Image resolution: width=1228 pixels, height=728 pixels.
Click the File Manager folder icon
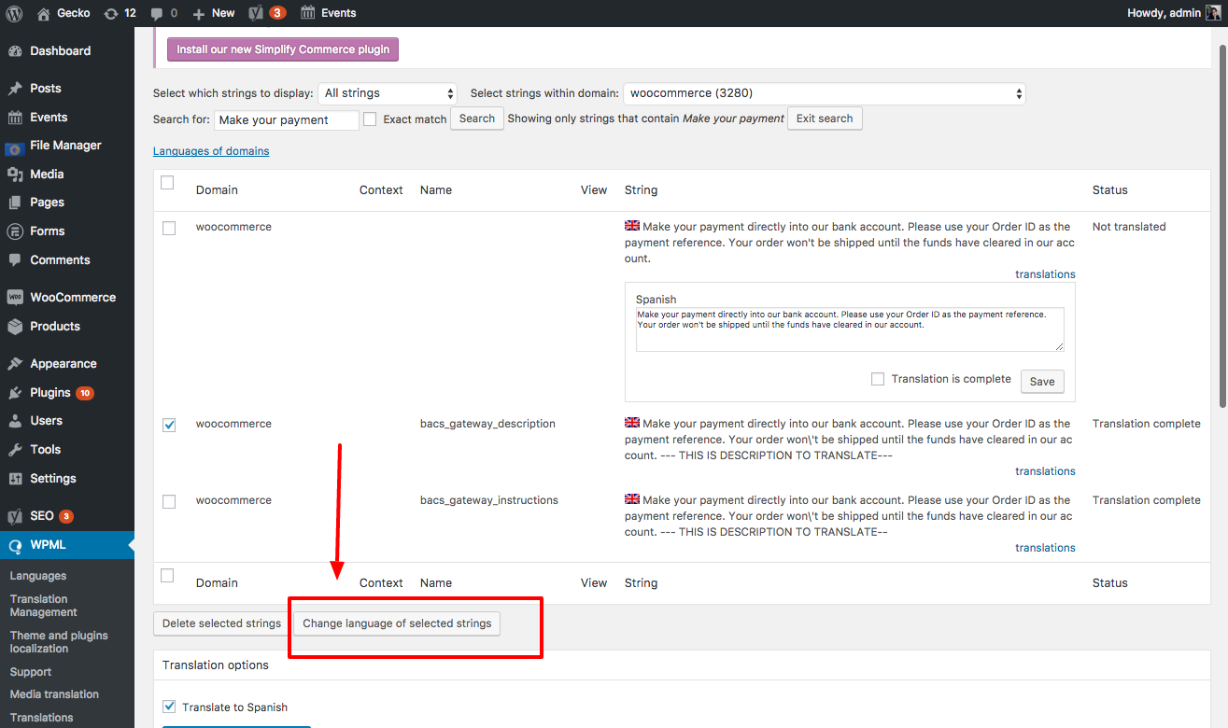[15, 147]
